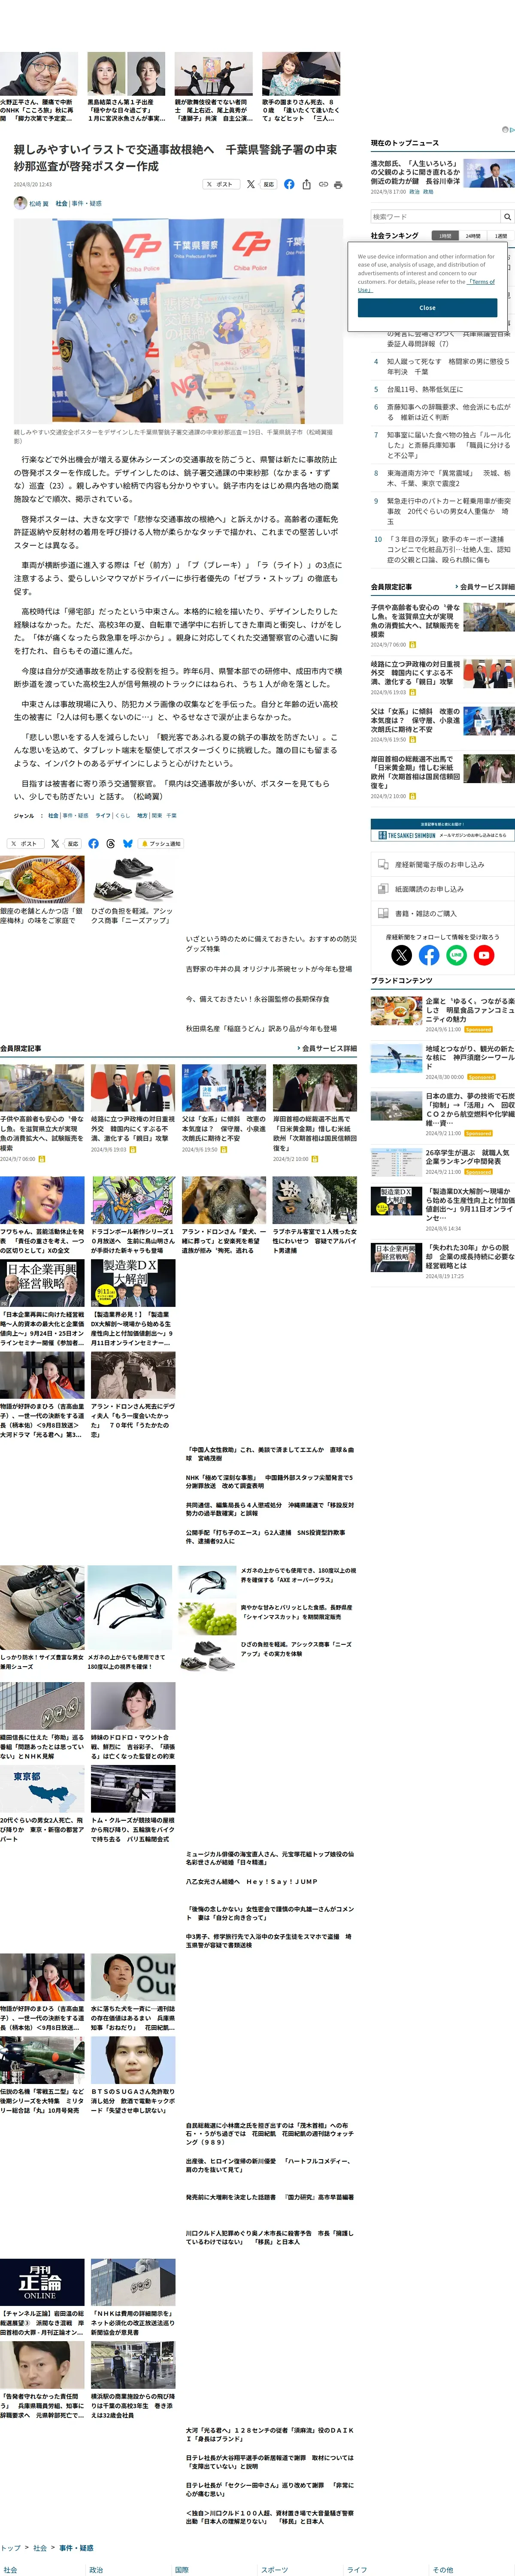The width and height of the screenshot is (515, 2576).
Task: Click the share/upload icon near the headline
Action: [306, 184]
